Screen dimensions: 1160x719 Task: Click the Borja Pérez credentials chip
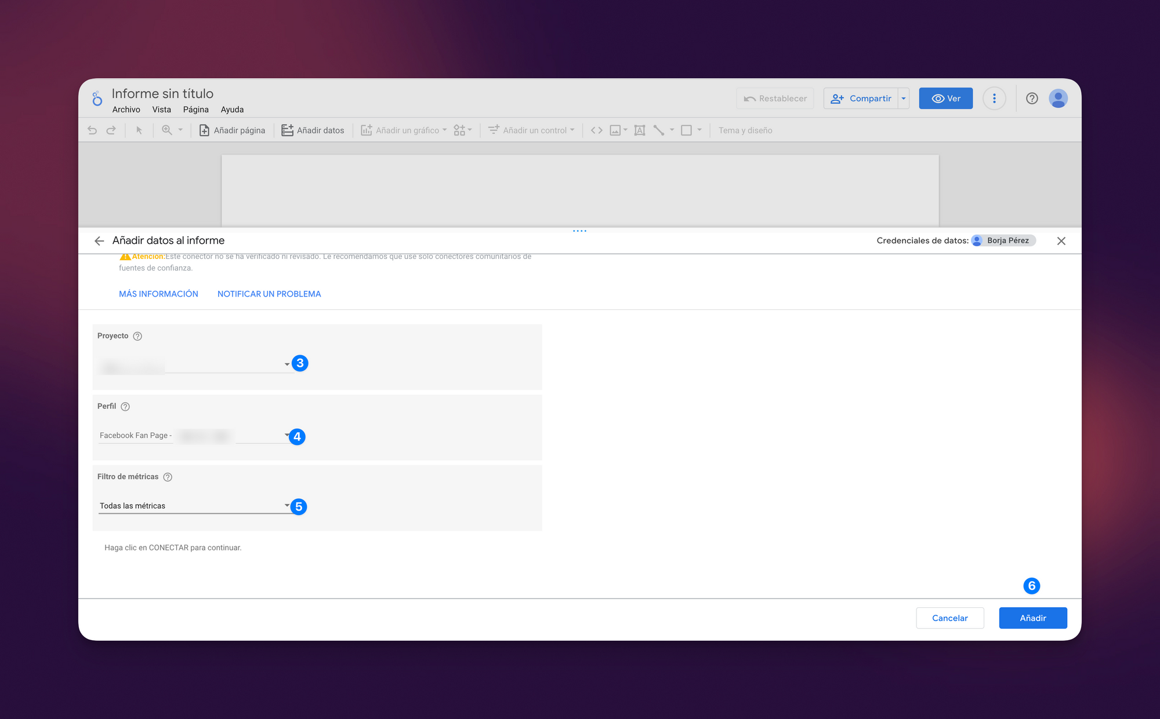tap(1003, 240)
